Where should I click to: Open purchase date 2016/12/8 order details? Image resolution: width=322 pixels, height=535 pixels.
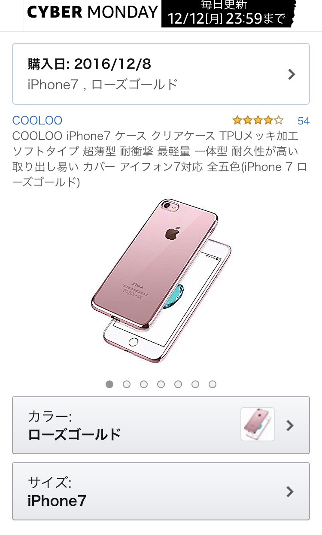click(x=161, y=74)
